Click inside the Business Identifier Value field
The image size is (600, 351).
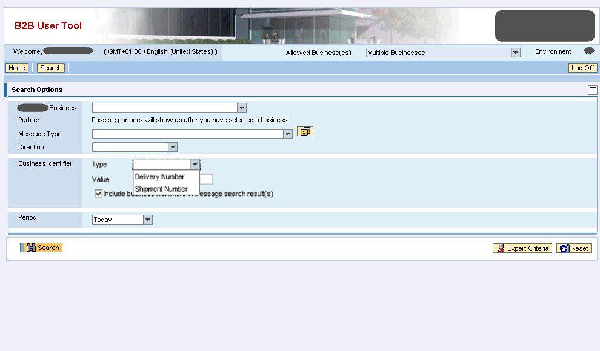[207, 179]
